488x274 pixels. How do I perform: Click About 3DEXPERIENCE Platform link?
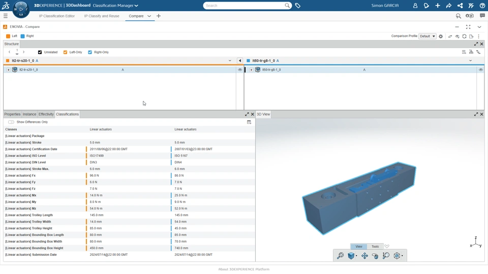coord(244,269)
